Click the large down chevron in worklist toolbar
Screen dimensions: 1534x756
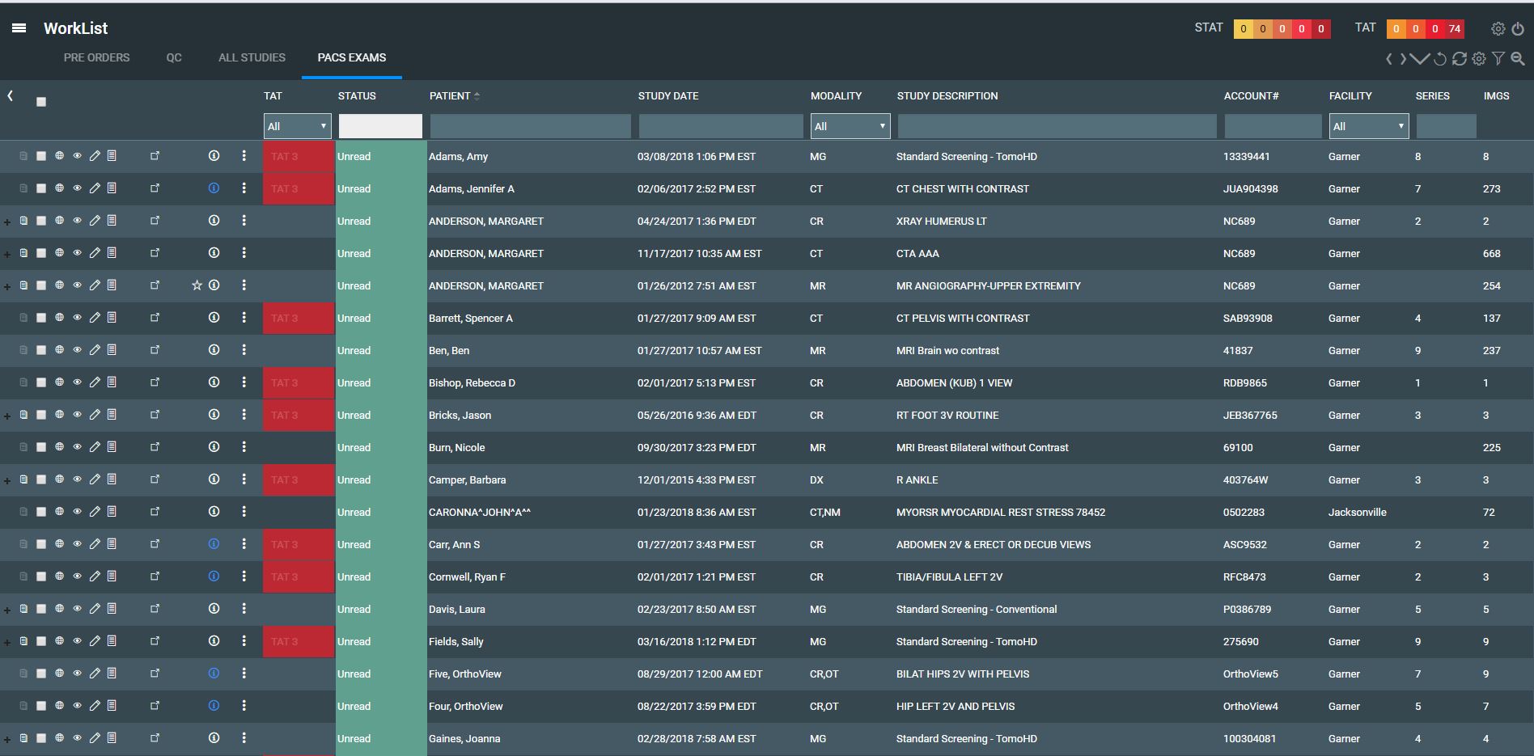[x=1420, y=59]
